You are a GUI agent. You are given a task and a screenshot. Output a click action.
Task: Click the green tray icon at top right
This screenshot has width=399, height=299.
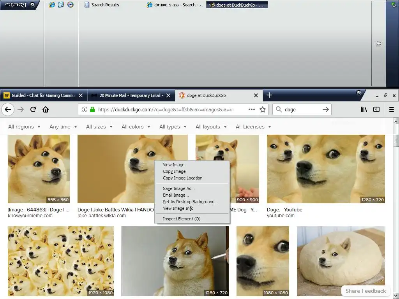(x=394, y=5)
